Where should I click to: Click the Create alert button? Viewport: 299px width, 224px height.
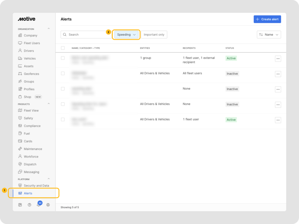coord(267,19)
